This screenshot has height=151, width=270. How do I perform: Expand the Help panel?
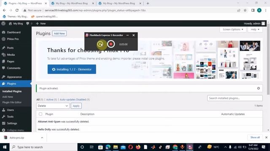(x=255, y=29)
